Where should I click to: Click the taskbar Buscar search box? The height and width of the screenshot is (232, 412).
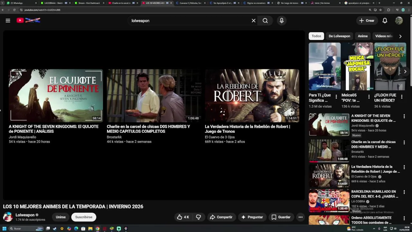26,228
